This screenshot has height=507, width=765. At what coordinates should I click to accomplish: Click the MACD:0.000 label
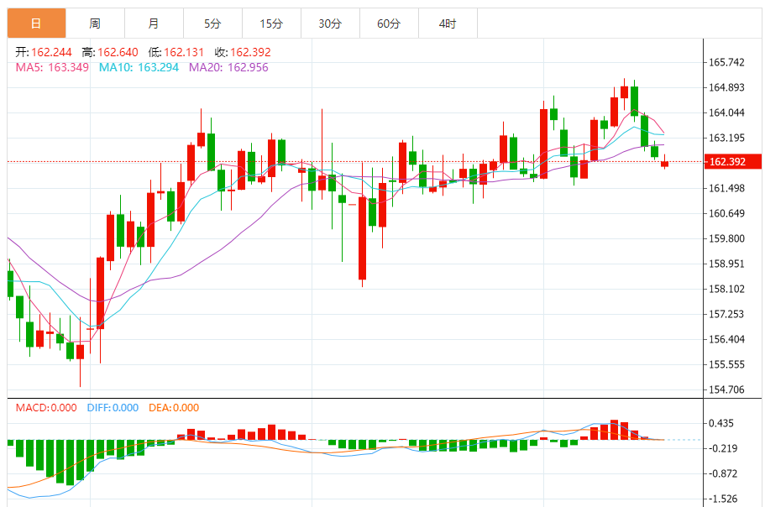point(46,408)
